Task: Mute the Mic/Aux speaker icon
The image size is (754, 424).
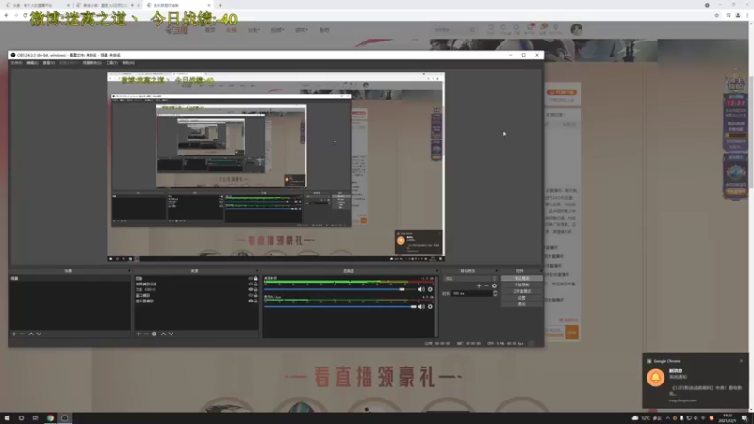Action: (421, 307)
